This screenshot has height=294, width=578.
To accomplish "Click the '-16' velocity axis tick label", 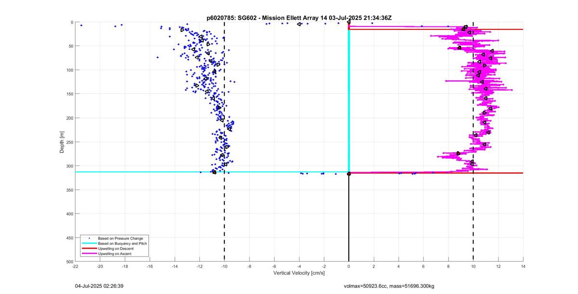I will (150, 266).
